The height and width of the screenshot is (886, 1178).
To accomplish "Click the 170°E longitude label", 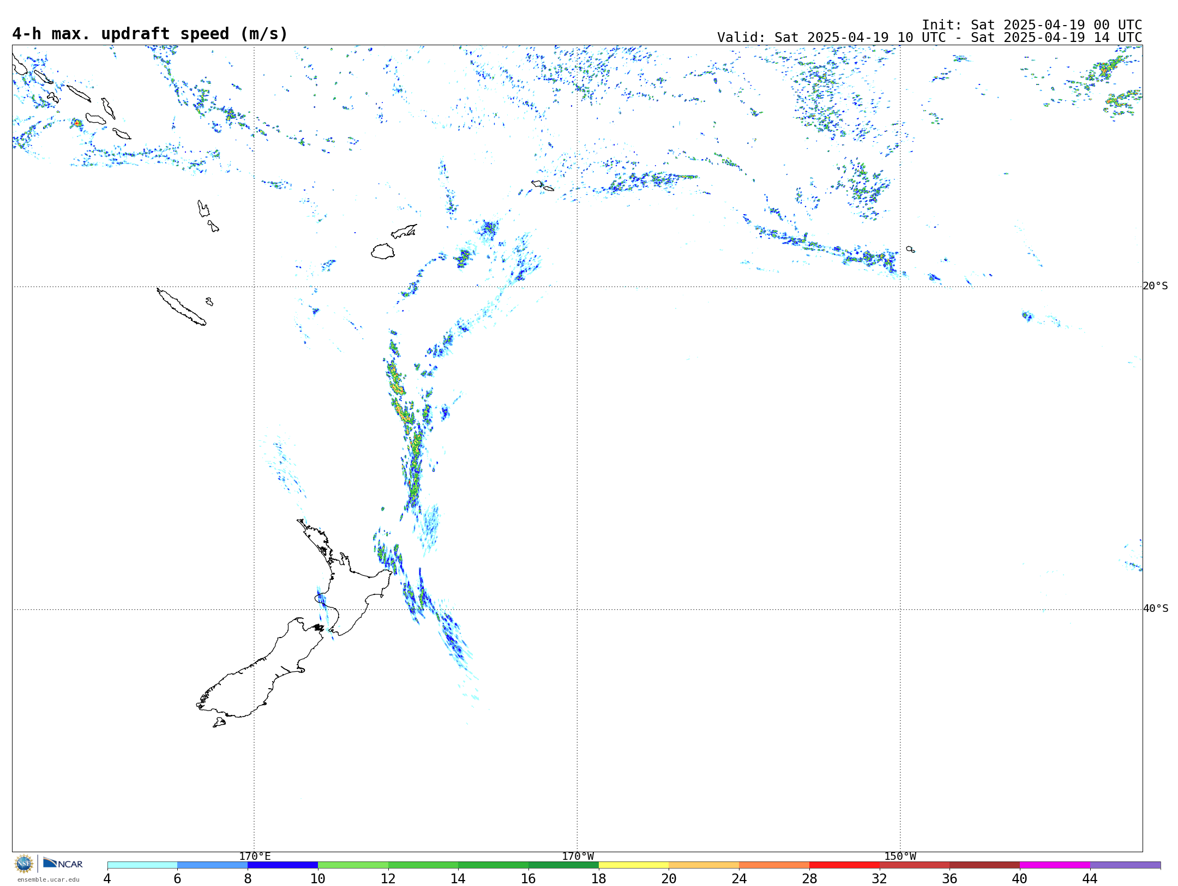I will tap(255, 856).
